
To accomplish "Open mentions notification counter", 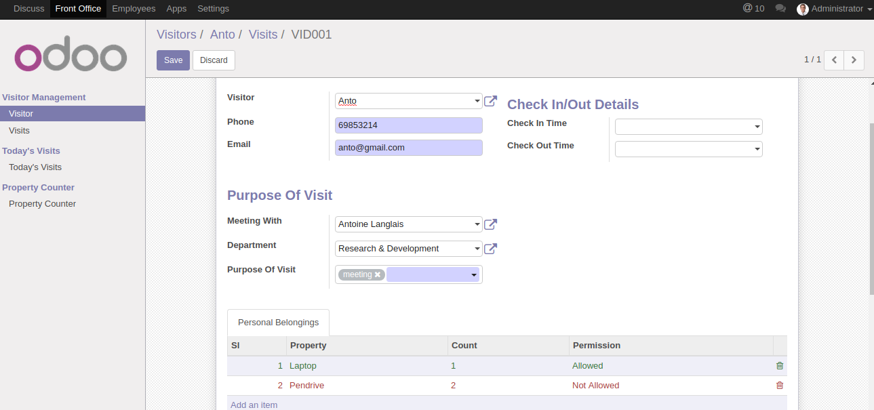I will pyautogui.click(x=753, y=9).
